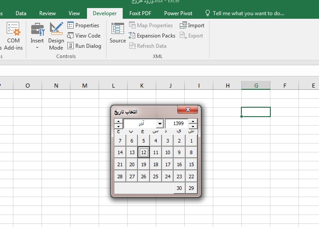Click the XML Import icon
Screen dimensions: 319x227
(183, 25)
